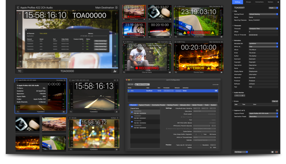This screenshot has height=164, width=286.
Task: Open the Naming Presets tab
Action: pyautogui.click(x=172, y=105)
